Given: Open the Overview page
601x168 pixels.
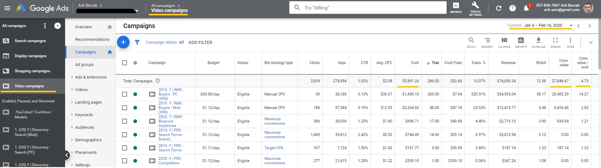Looking at the screenshot, I should (x=83, y=27).
